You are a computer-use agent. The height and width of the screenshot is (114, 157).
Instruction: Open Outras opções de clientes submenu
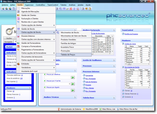(36, 25)
